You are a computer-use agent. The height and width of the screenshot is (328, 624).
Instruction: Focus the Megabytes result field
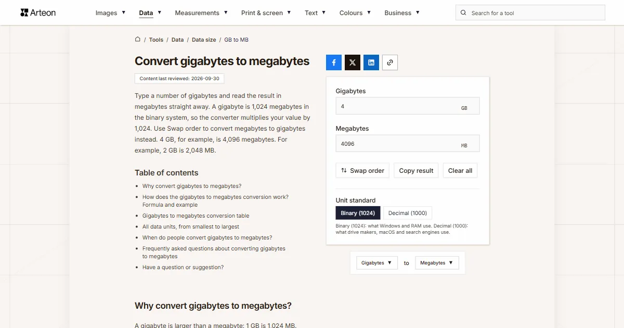click(x=408, y=144)
